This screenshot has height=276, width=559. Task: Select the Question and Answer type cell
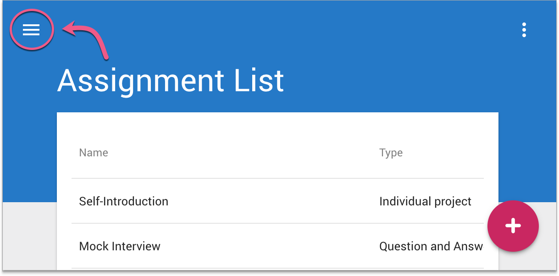(x=431, y=246)
